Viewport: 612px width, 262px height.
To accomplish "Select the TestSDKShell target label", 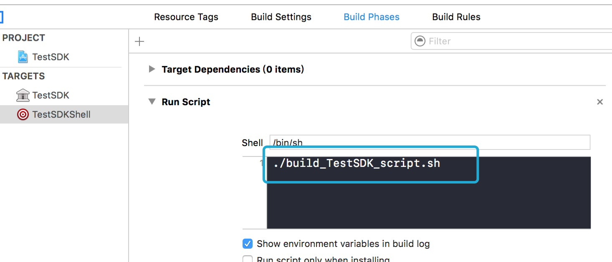I will pos(61,114).
